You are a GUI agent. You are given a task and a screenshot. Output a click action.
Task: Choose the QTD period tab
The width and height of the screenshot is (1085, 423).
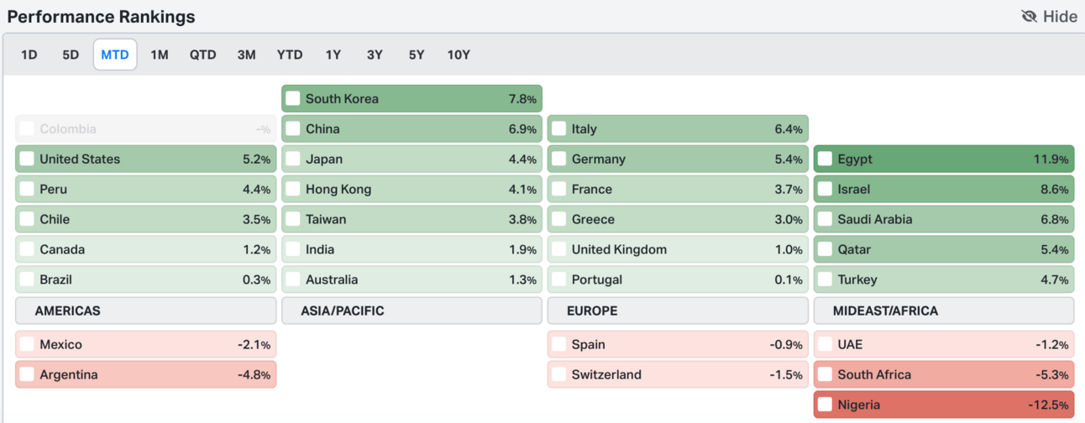click(x=202, y=55)
